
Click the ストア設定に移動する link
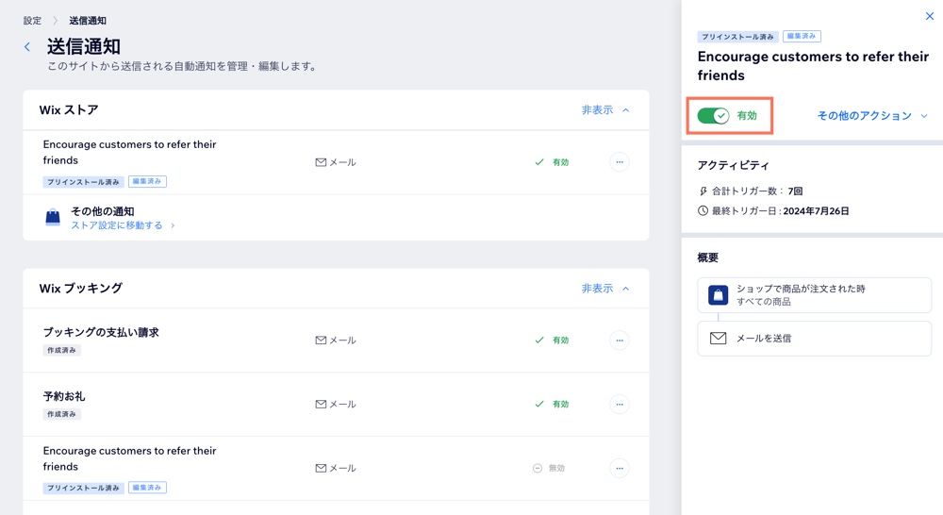point(123,225)
